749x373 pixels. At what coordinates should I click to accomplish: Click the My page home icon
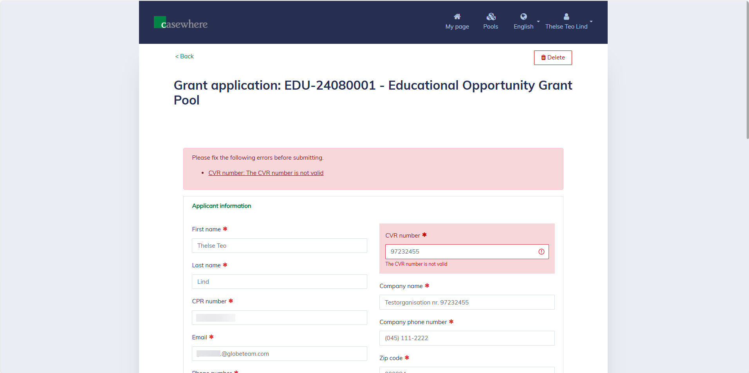457,16
